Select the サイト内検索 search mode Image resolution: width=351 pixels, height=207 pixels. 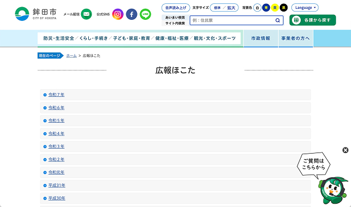(x=175, y=23)
